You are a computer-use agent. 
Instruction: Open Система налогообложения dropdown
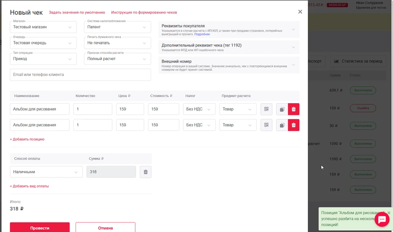(x=117, y=27)
